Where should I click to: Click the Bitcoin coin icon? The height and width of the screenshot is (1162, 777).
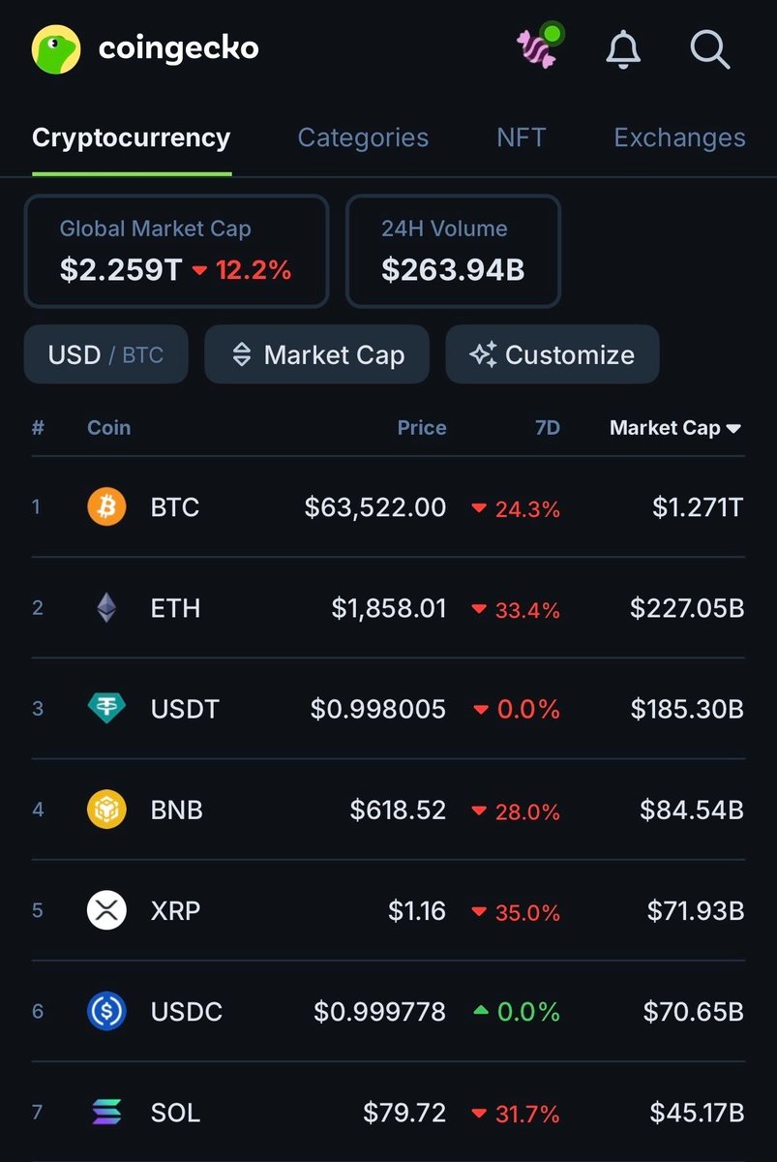pyautogui.click(x=106, y=506)
